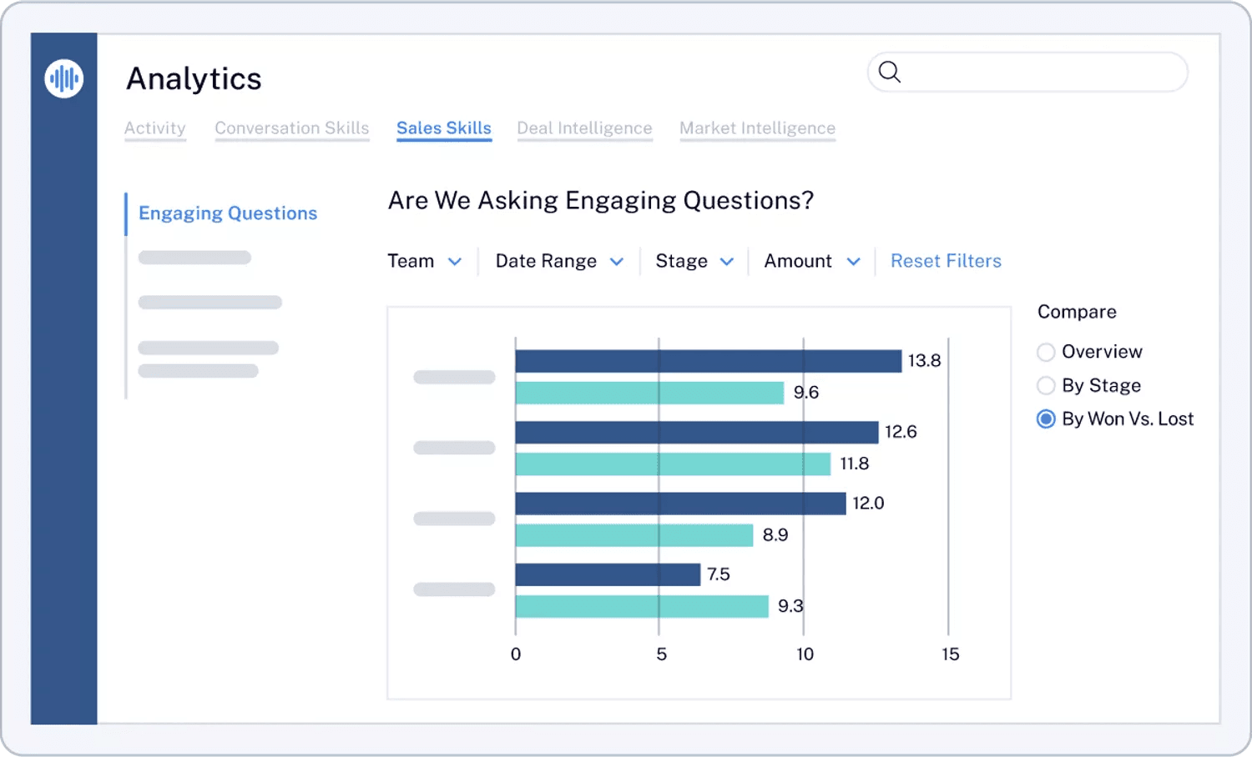
Task: Select the By Stage compare option
Action: 1046,385
